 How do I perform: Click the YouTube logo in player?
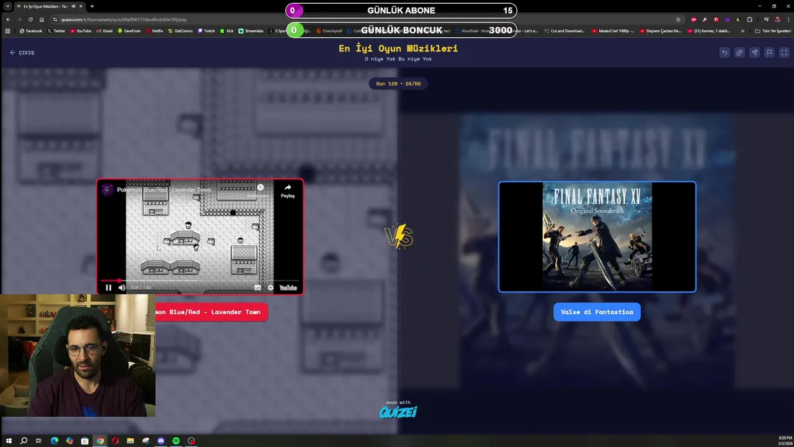pyautogui.click(x=288, y=287)
